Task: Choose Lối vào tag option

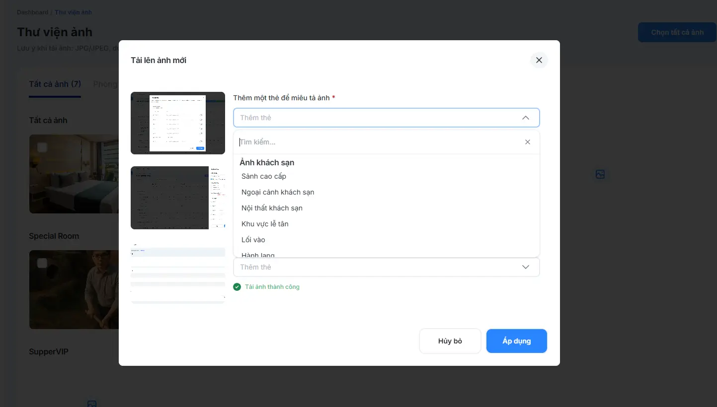Action: pyautogui.click(x=253, y=240)
